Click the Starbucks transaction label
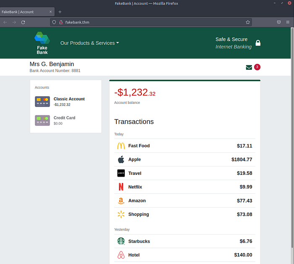The width and height of the screenshot is (294, 264). 139,241
